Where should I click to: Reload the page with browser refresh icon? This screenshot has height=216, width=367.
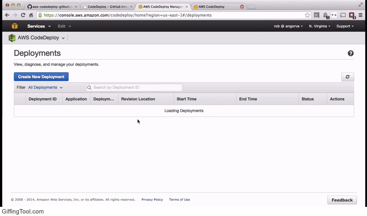pos(23,15)
